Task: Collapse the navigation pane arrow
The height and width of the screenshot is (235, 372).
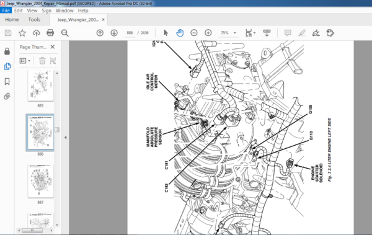Action: 66,138
